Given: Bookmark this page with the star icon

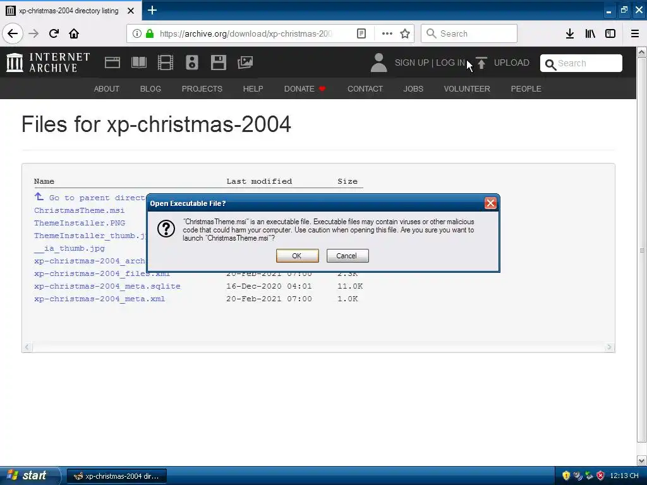Looking at the screenshot, I should pyautogui.click(x=405, y=33).
